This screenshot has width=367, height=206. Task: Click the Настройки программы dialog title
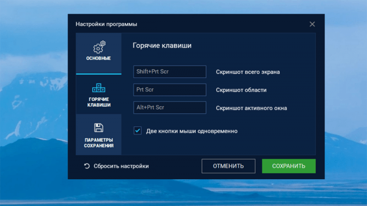tap(106, 24)
